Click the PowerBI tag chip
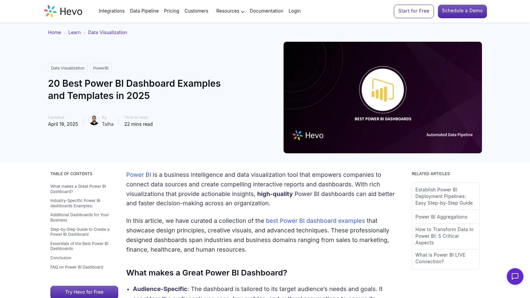Image resolution: width=530 pixels, height=298 pixels. (x=101, y=68)
